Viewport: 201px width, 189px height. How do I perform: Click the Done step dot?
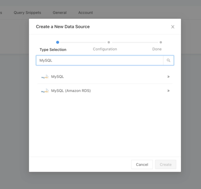pyautogui.click(x=161, y=42)
